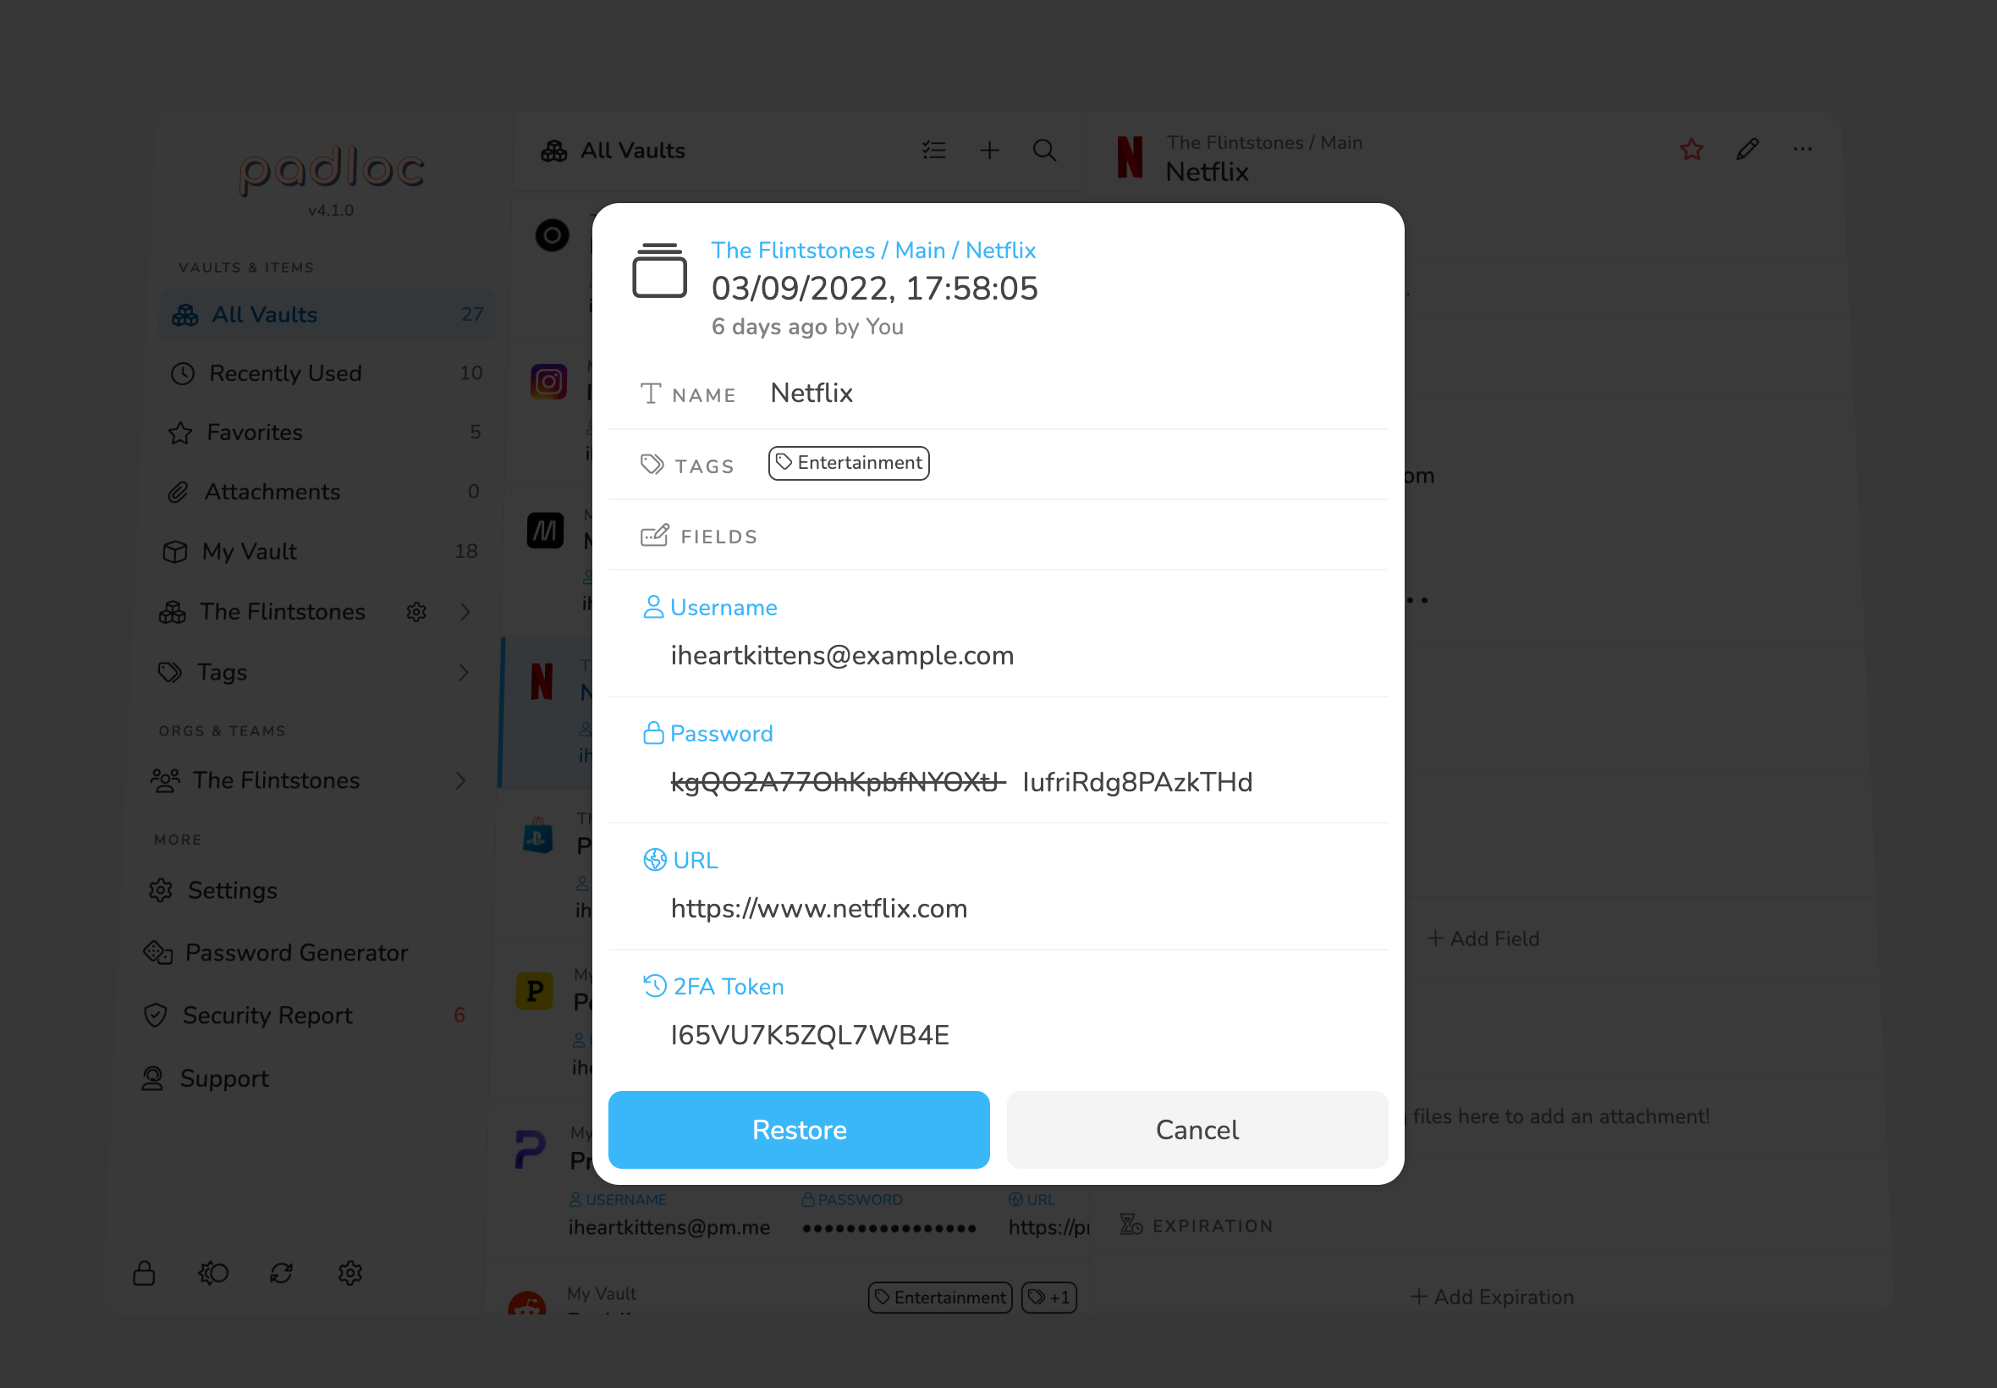Expand The Flintstones org chevron under Orgs & Teams

point(461,781)
